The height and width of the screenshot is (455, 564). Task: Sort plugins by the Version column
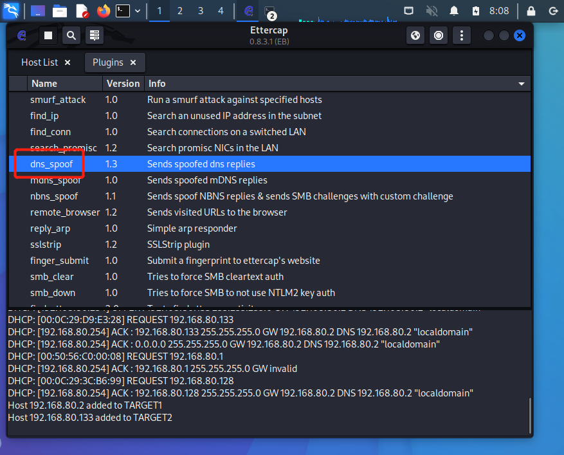coord(123,84)
